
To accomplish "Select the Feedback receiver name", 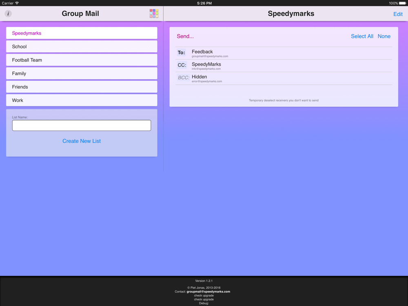I will click(x=202, y=52).
